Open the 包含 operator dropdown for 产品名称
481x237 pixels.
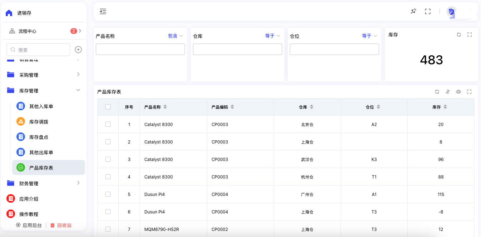tap(175, 36)
